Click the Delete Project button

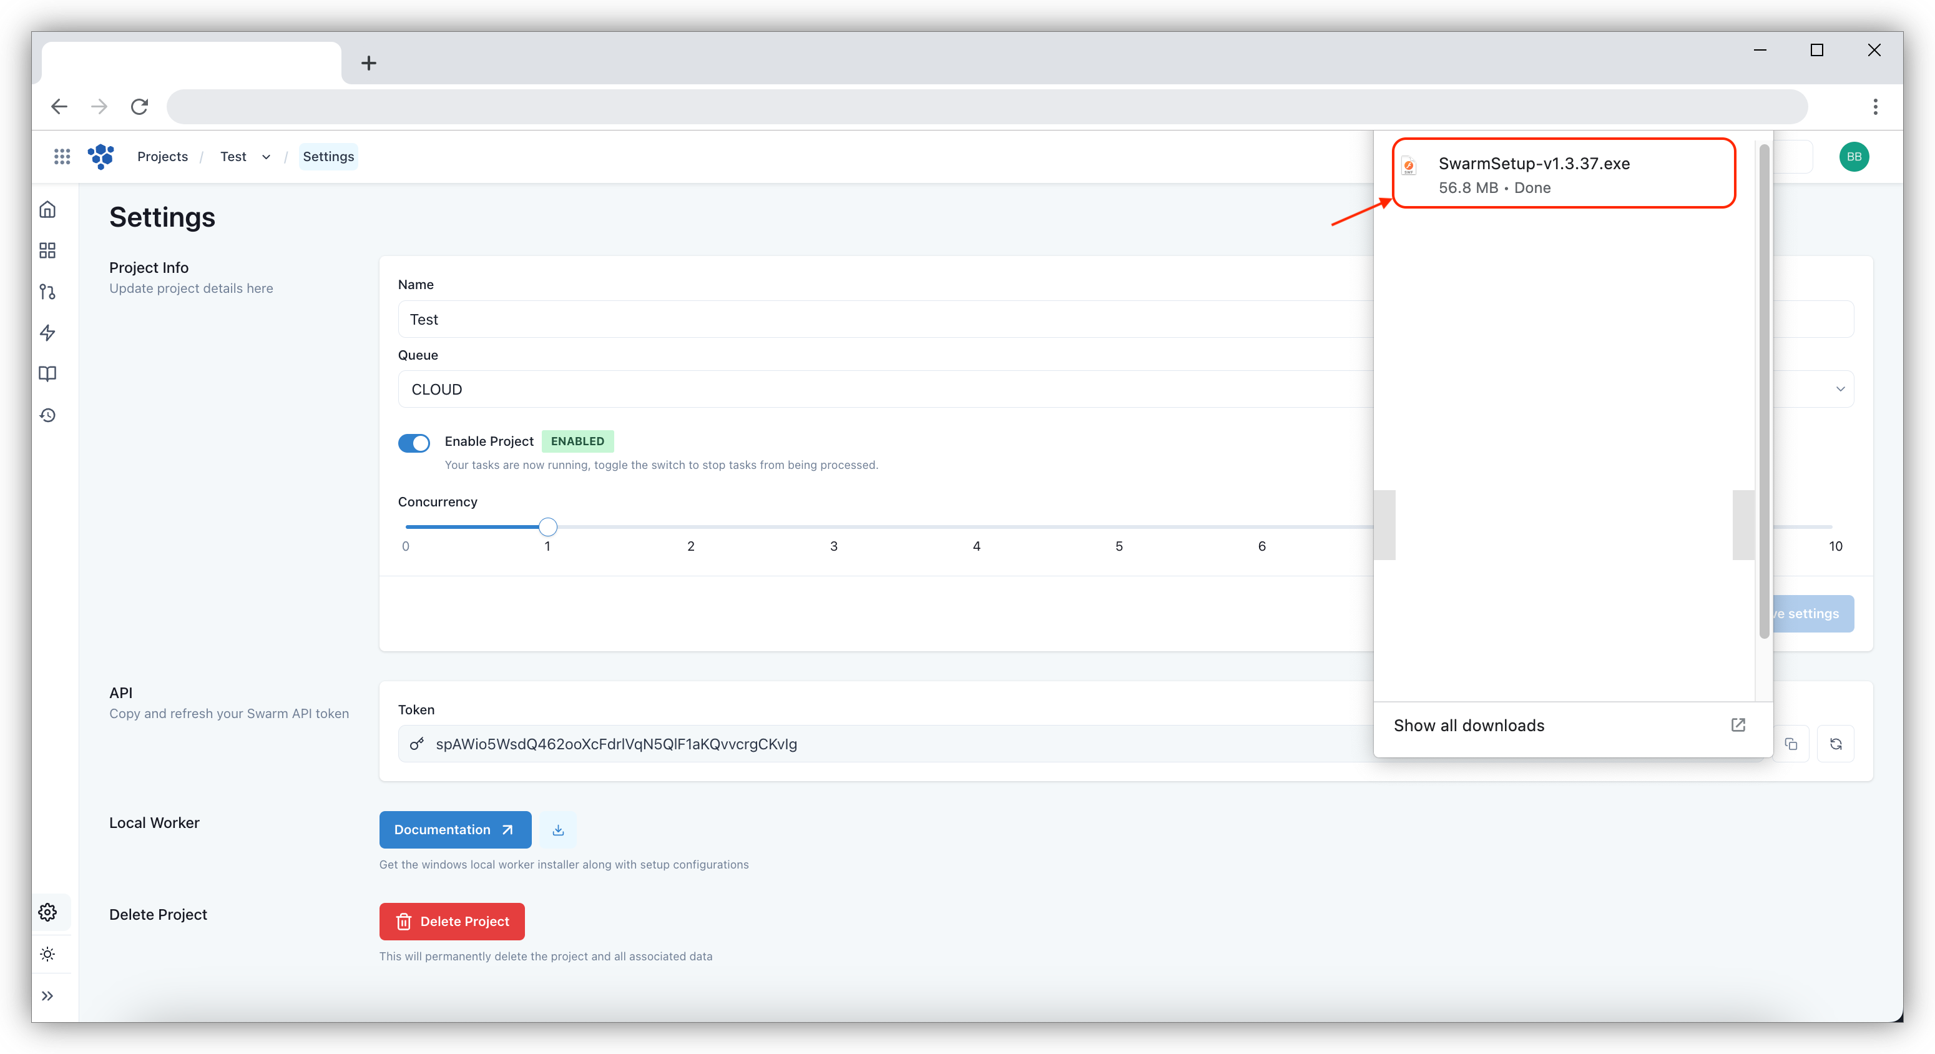pos(451,921)
